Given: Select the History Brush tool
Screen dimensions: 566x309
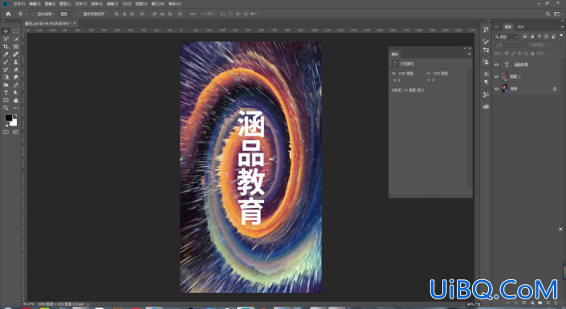Looking at the screenshot, I should pyautogui.click(x=6, y=70).
